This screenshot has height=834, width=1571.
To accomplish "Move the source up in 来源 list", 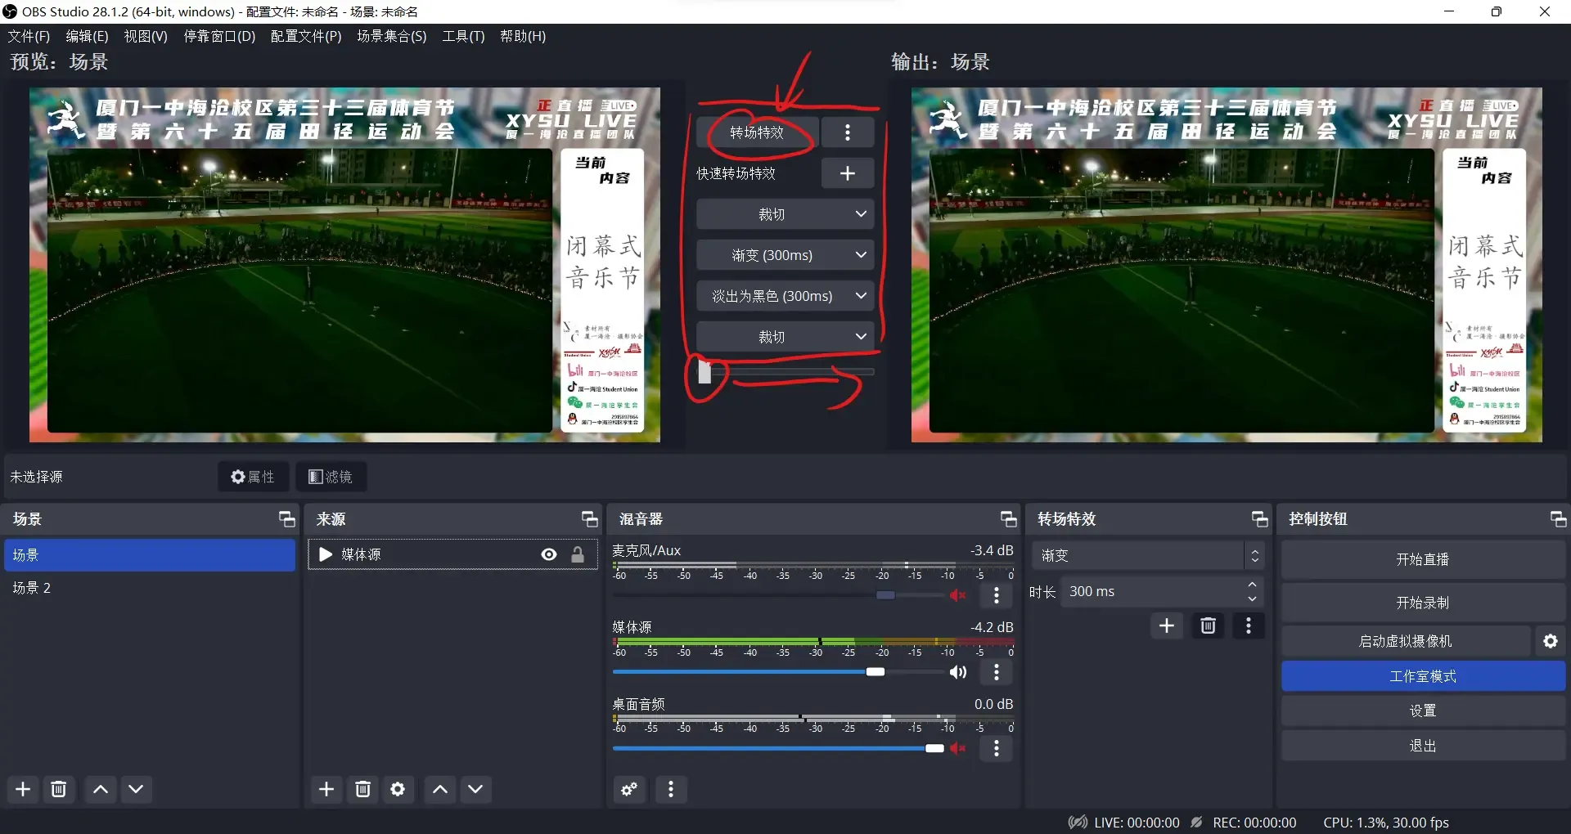I will click(439, 789).
